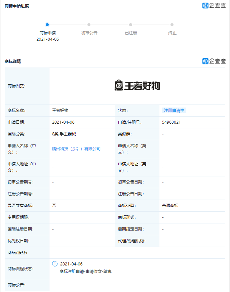Click the 已注册 progress step dot
The height and width of the screenshot is (292, 230).
click(x=131, y=25)
